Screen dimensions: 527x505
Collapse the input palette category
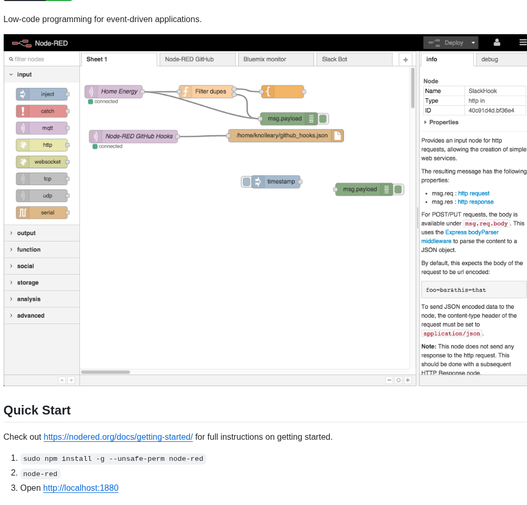(x=42, y=74)
